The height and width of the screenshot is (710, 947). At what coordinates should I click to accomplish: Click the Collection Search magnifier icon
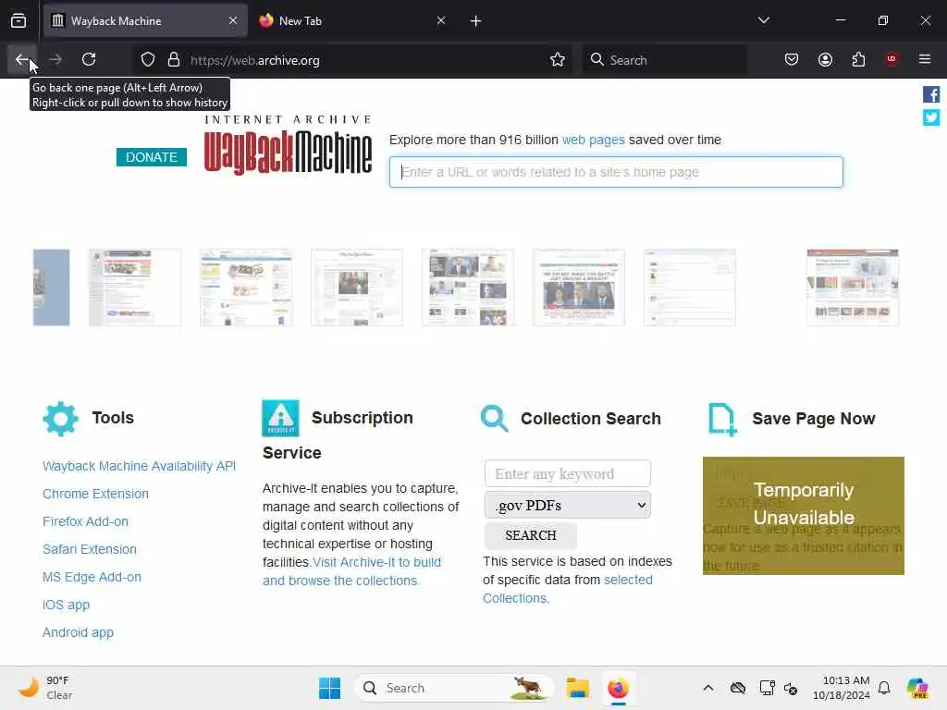pyautogui.click(x=495, y=419)
